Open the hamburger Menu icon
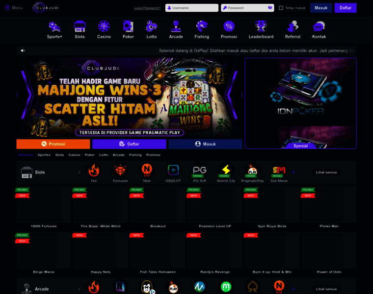This screenshot has width=373, height=294. [x=7, y=8]
